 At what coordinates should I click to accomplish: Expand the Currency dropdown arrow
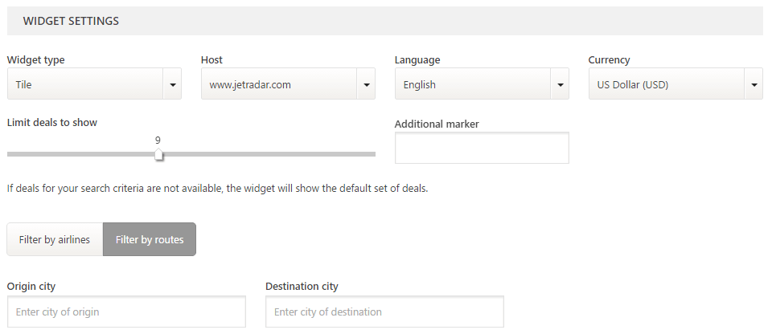pos(754,84)
